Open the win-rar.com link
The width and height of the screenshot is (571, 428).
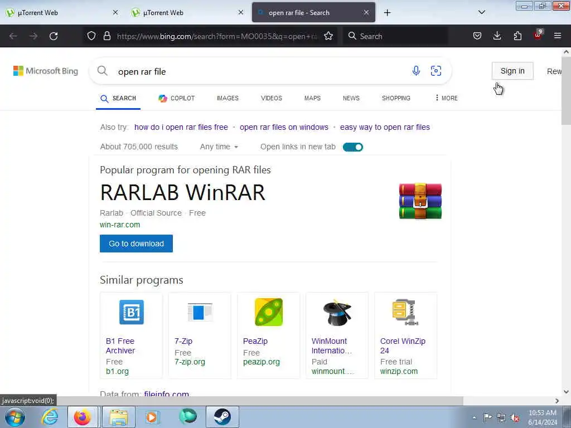(120, 225)
